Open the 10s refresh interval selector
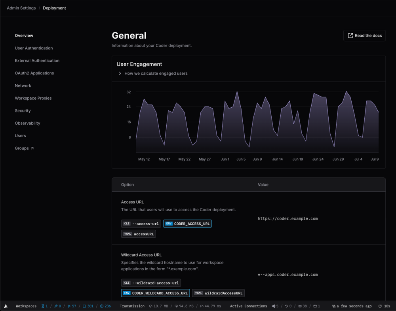 click(384, 306)
